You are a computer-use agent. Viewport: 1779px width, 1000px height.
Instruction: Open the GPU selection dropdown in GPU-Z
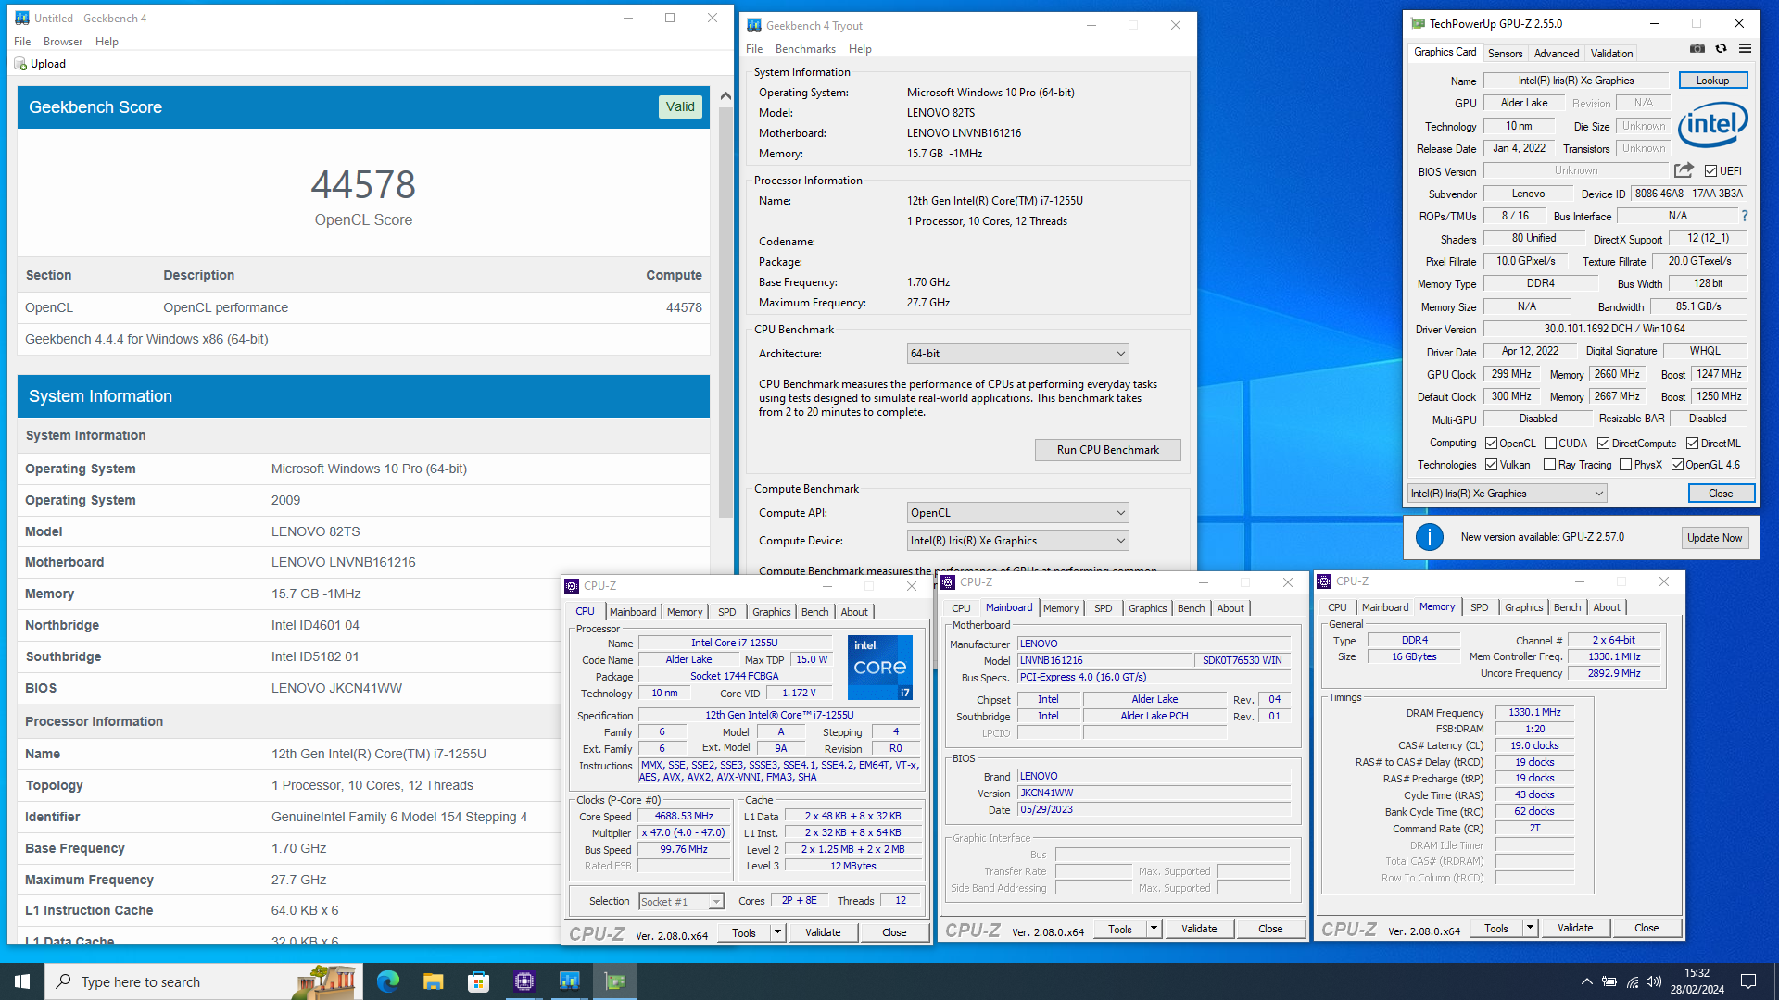pos(1507,494)
